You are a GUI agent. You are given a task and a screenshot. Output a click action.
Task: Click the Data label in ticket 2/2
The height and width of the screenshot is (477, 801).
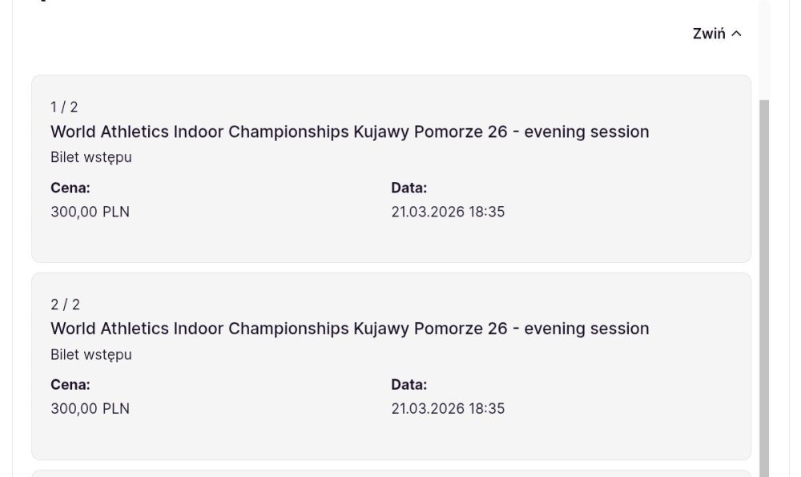coord(409,385)
